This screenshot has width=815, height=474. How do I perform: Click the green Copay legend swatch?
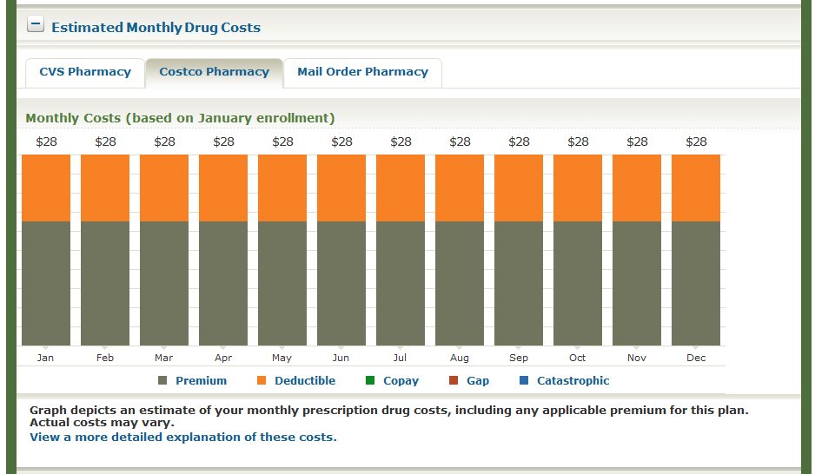point(370,381)
